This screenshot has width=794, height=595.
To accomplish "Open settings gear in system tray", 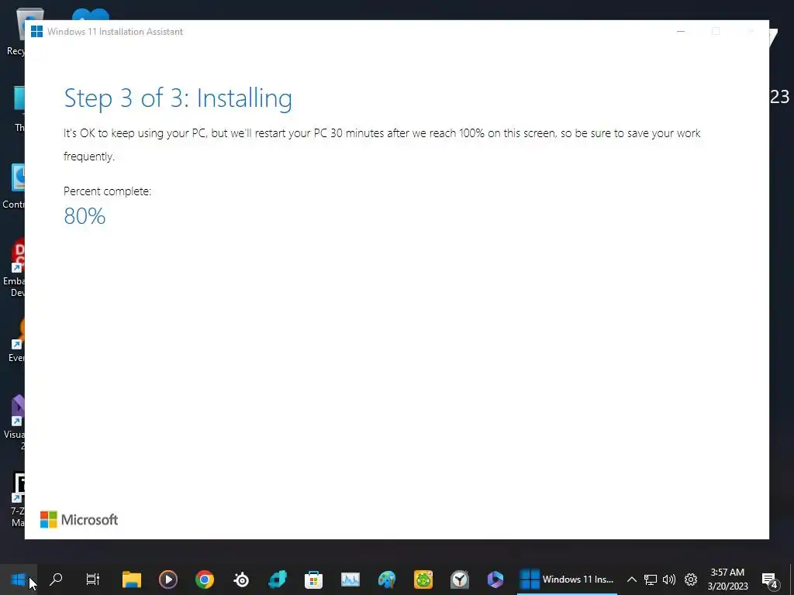I will tap(691, 580).
